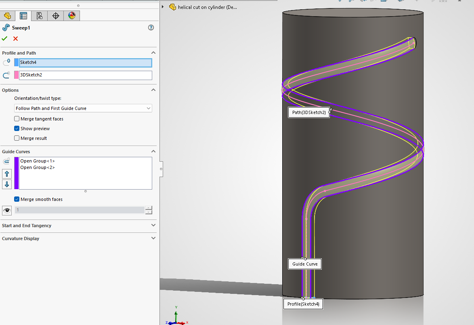The width and height of the screenshot is (474, 325).
Task: Click the Profile(Sketch4) callout label
Action: click(x=303, y=304)
